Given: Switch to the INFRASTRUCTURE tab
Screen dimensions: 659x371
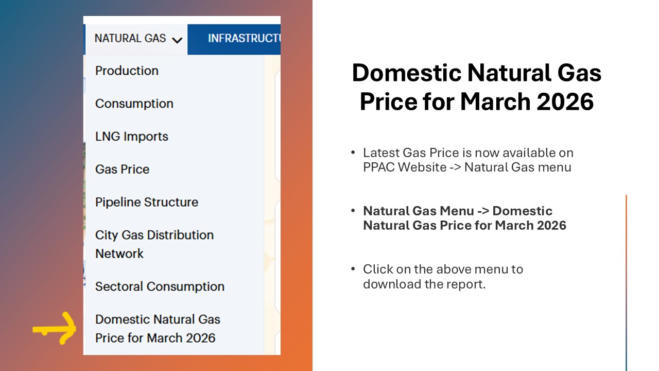Looking at the screenshot, I should click(244, 39).
